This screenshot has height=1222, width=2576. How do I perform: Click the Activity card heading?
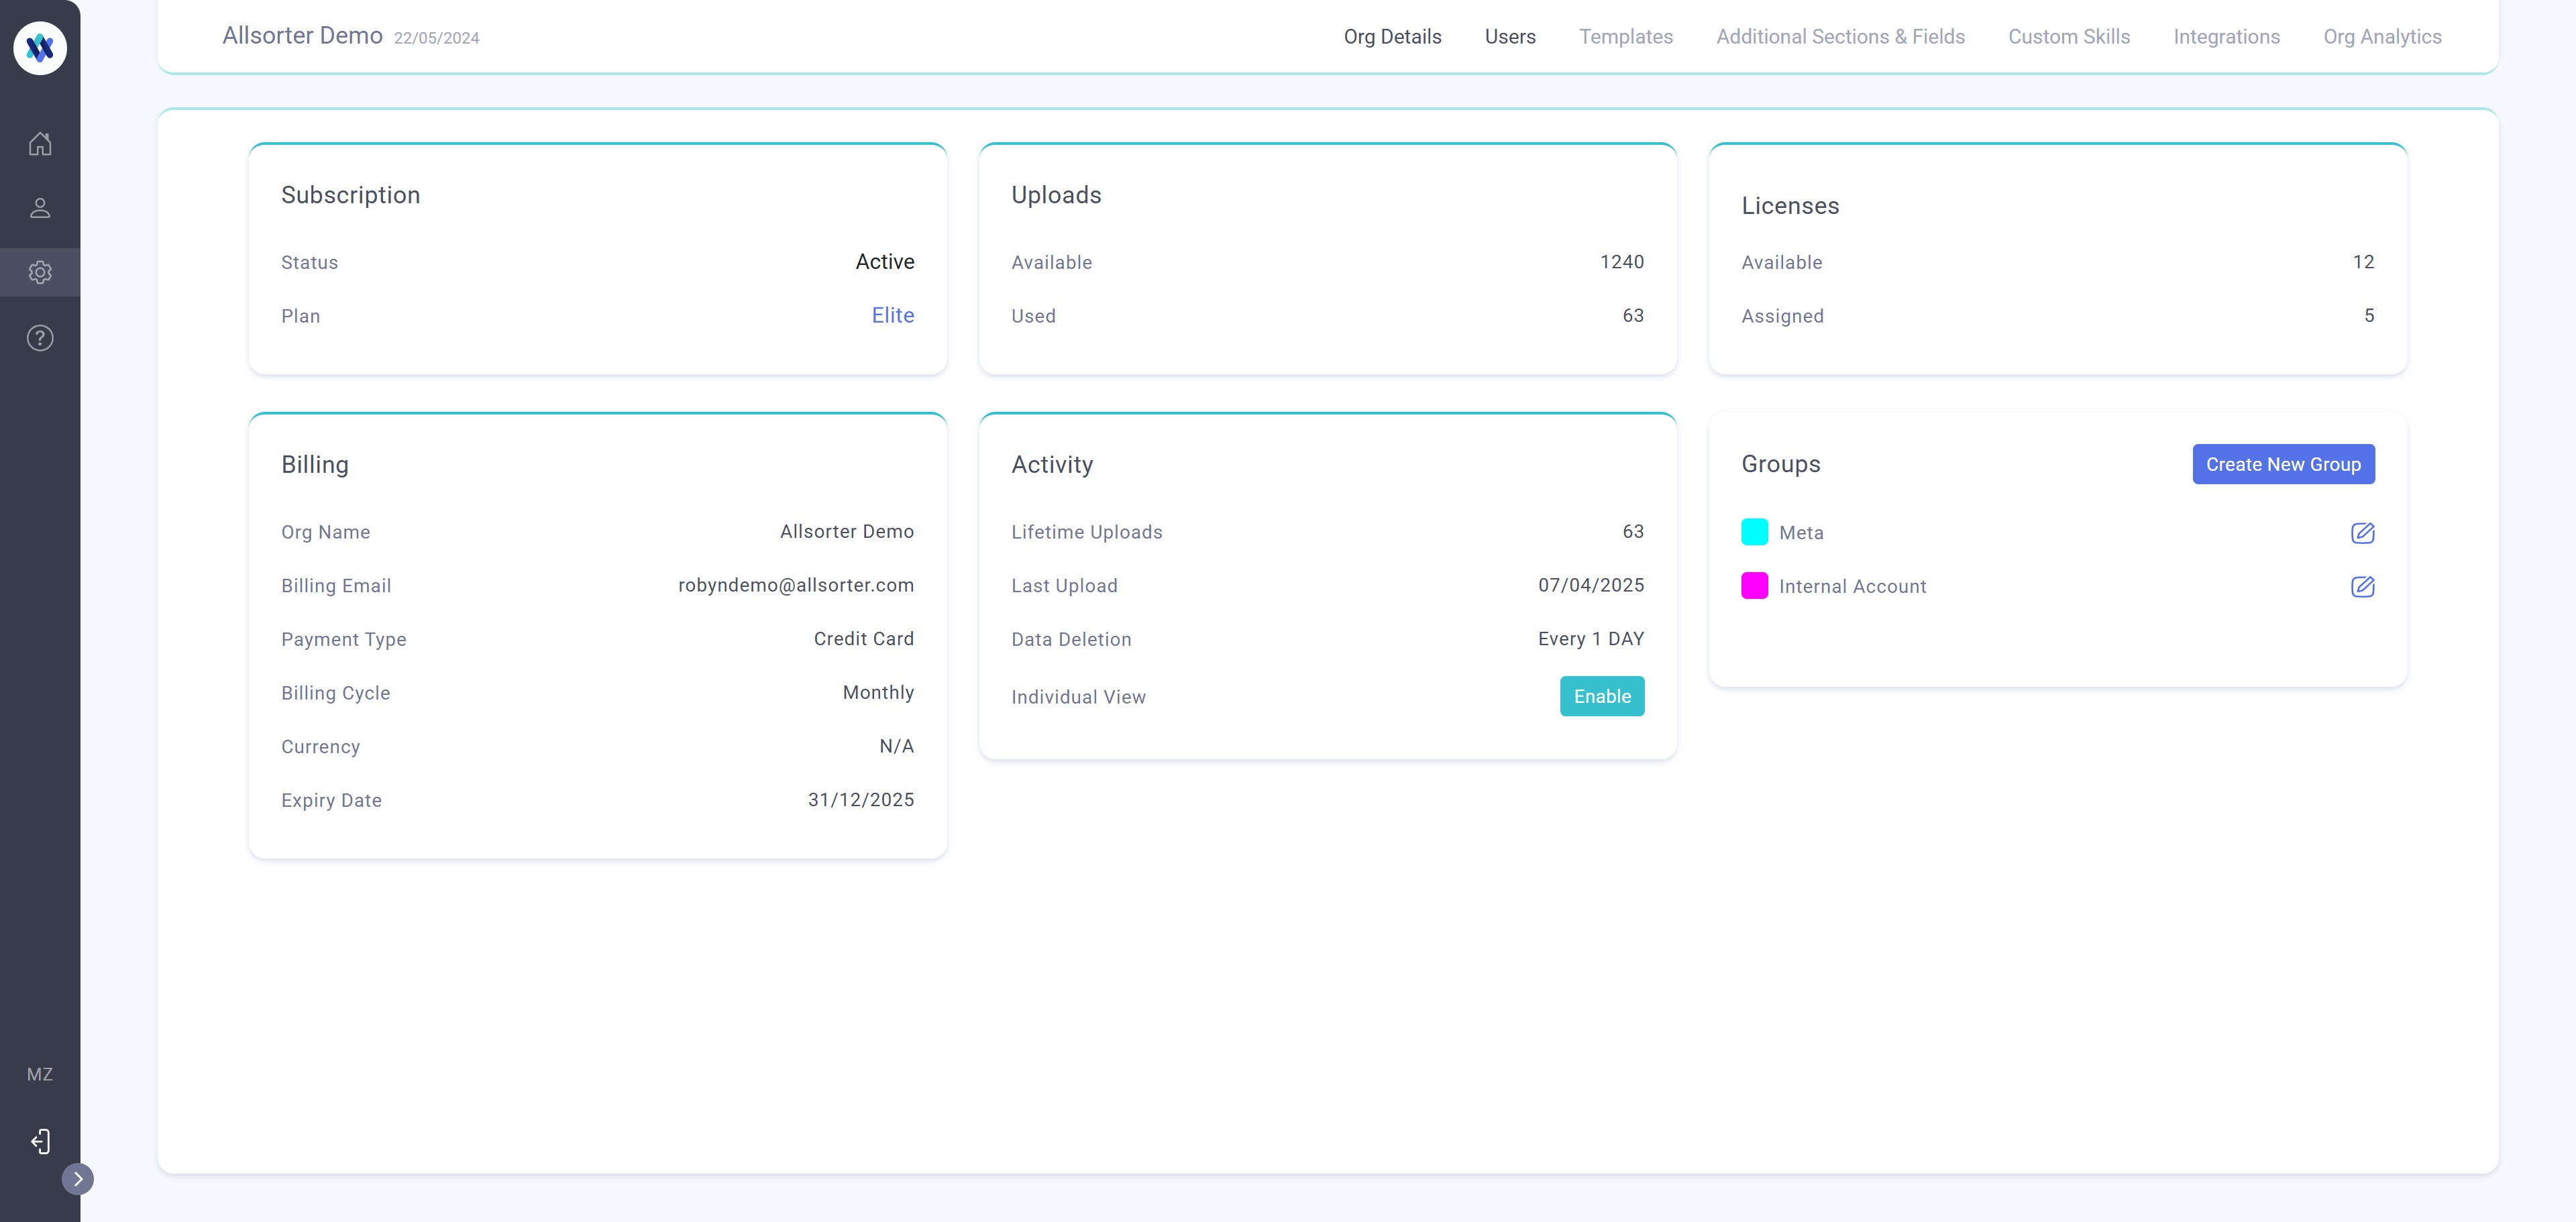(x=1052, y=464)
